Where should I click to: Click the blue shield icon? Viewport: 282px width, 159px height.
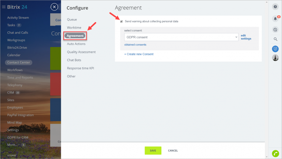(275, 49)
